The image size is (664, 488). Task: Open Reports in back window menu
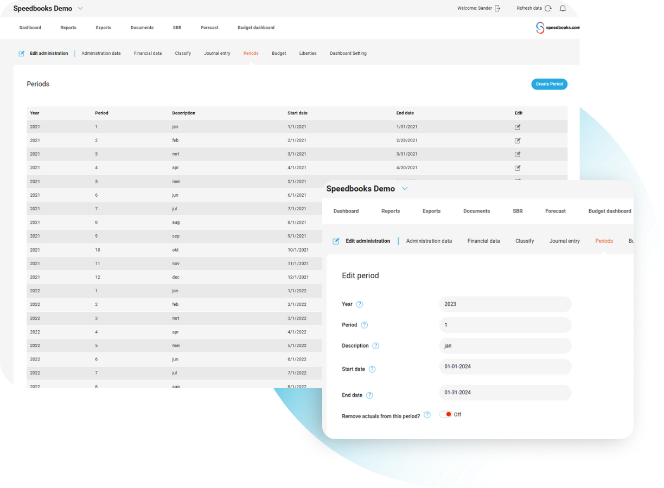[68, 28]
